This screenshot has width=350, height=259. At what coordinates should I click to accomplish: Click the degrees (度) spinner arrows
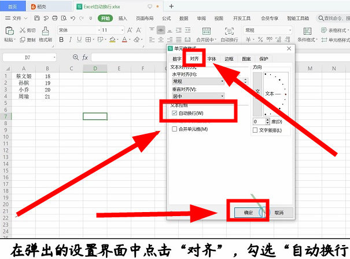click(268, 121)
